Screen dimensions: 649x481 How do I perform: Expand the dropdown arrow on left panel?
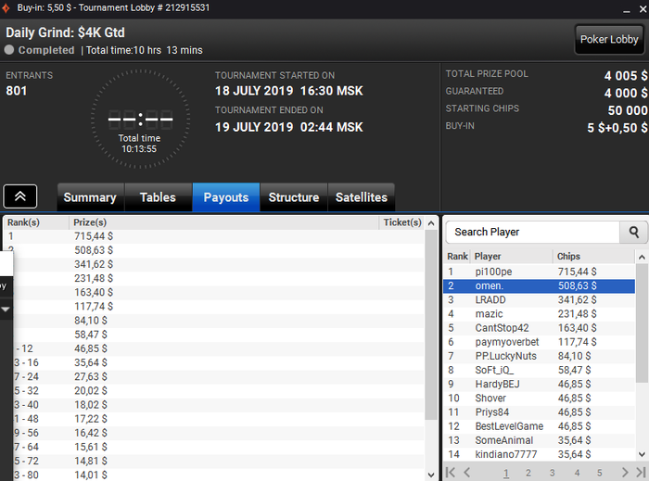6,309
